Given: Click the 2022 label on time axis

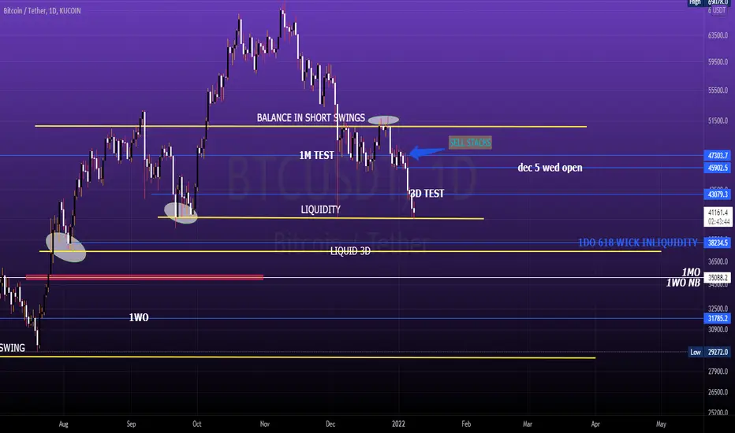Looking at the screenshot, I should pyautogui.click(x=398, y=424).
